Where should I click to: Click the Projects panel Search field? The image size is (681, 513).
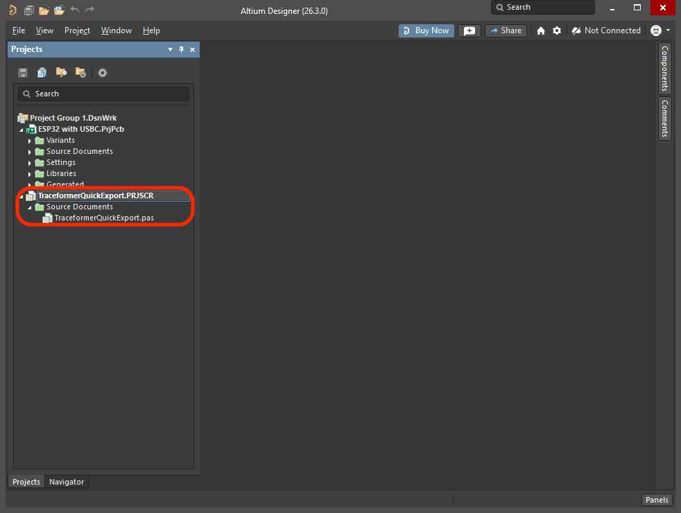click(x=104, y=94)
